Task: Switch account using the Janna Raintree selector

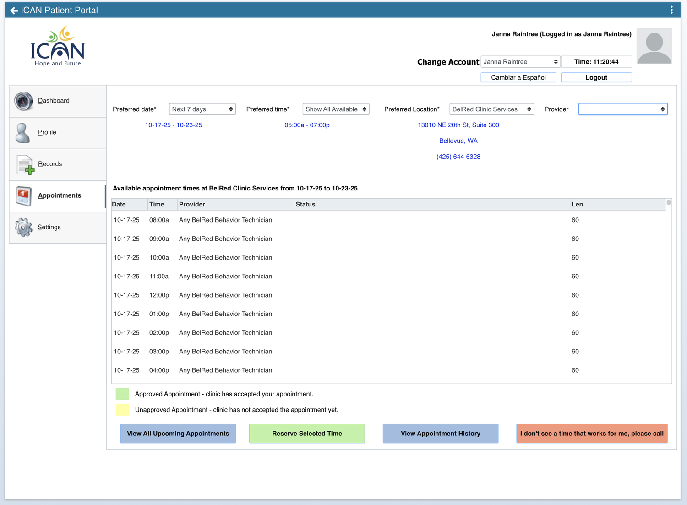Action: [520, 61]
